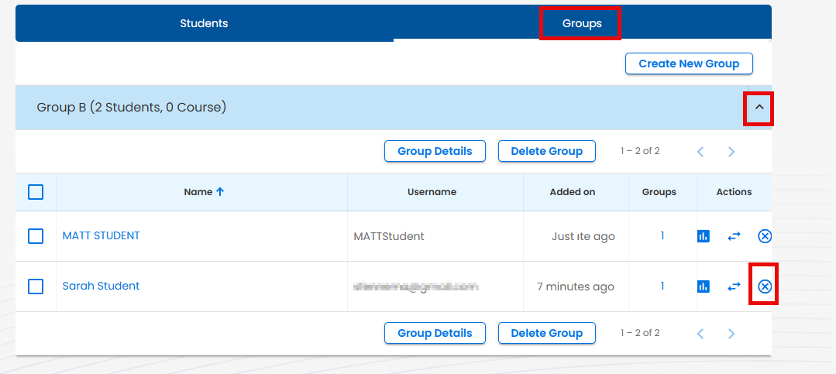Check the box beside Sarah Student

pos(36,287)
